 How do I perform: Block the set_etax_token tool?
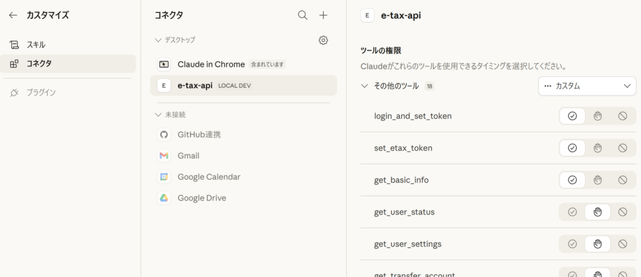click(x=622, y=148)
